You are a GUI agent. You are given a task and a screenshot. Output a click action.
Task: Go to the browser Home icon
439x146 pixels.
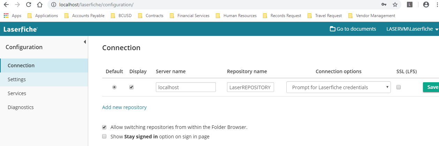point(40,5)
